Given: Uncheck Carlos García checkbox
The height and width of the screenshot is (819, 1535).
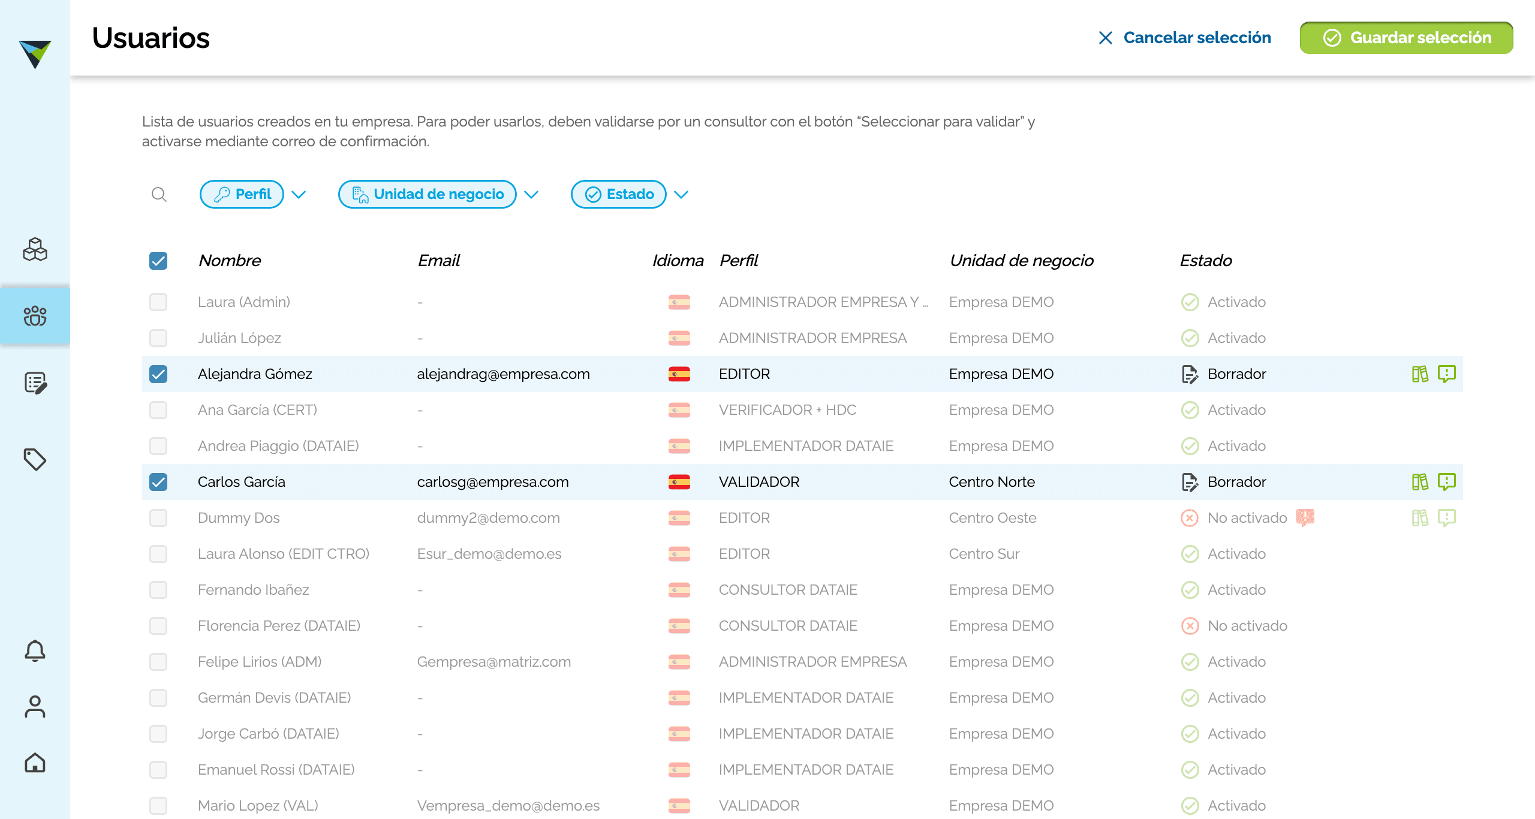Looking at the screenshot, I should tap(158, 482).
